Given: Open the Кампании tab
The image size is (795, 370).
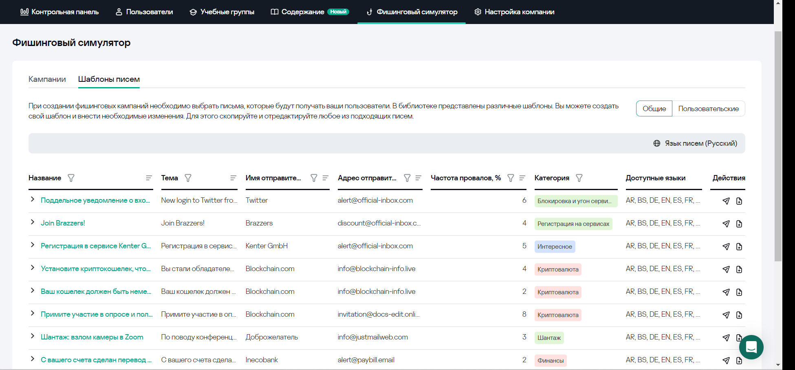Looking at the screenshot, I should (47, 79).
